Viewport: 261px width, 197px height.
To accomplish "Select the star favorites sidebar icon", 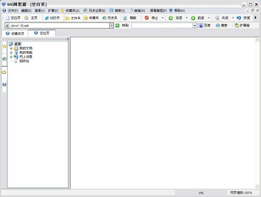I will coord(4,46).
